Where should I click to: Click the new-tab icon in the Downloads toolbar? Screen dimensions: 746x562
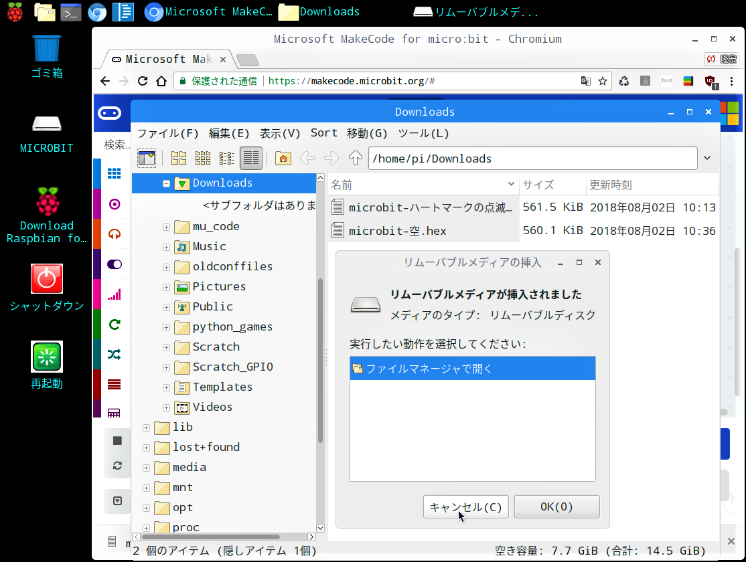click(x=147, y=158)
